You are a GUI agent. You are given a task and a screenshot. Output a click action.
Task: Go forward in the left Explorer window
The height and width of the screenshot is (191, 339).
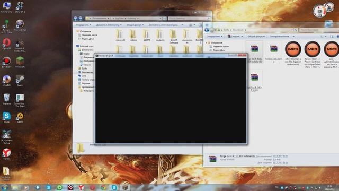pos(81,19)
